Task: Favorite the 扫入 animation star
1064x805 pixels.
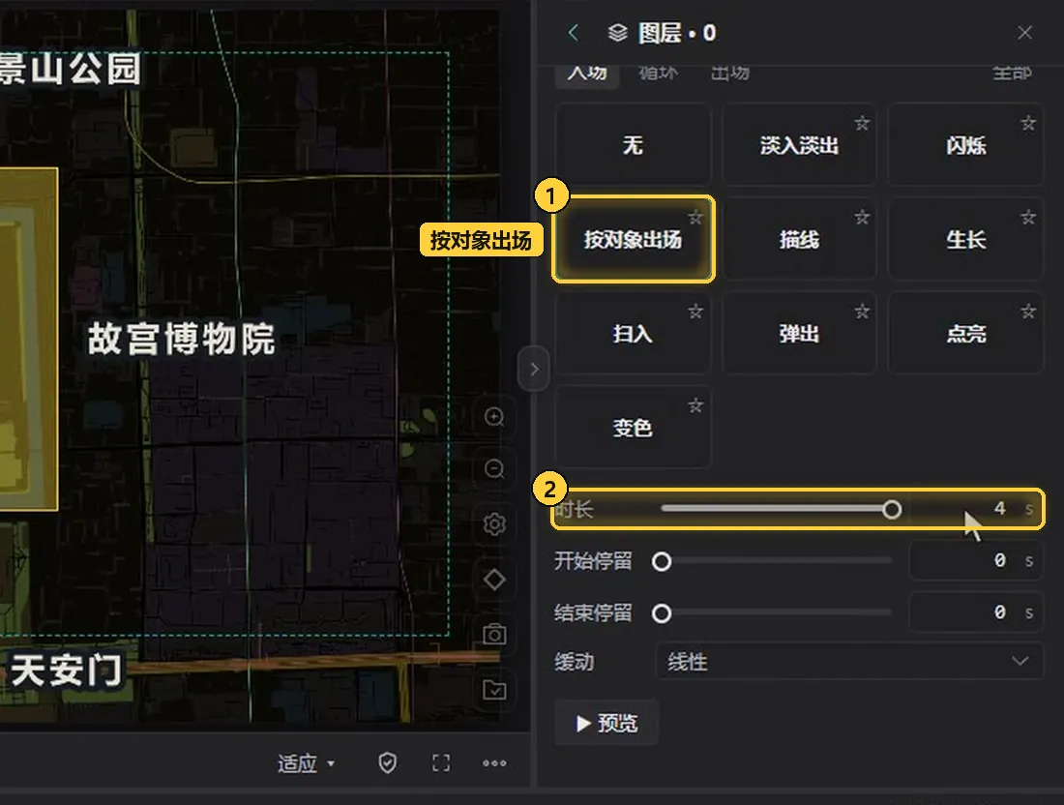Action: tap(695, 311)
